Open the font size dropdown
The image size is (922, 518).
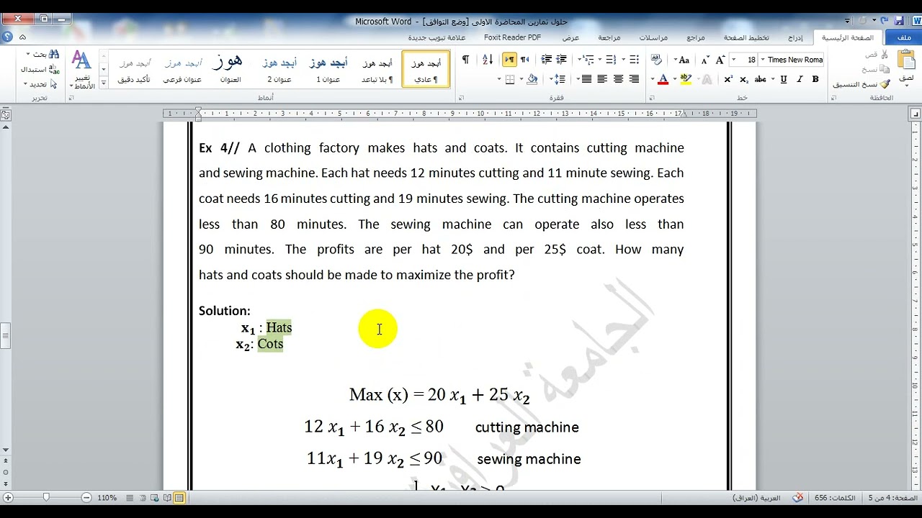[x=734, y=60]
